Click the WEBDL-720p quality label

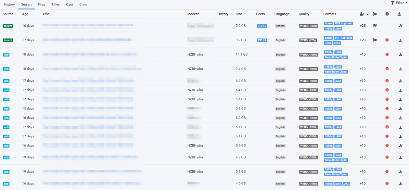[x=308, y=40]
